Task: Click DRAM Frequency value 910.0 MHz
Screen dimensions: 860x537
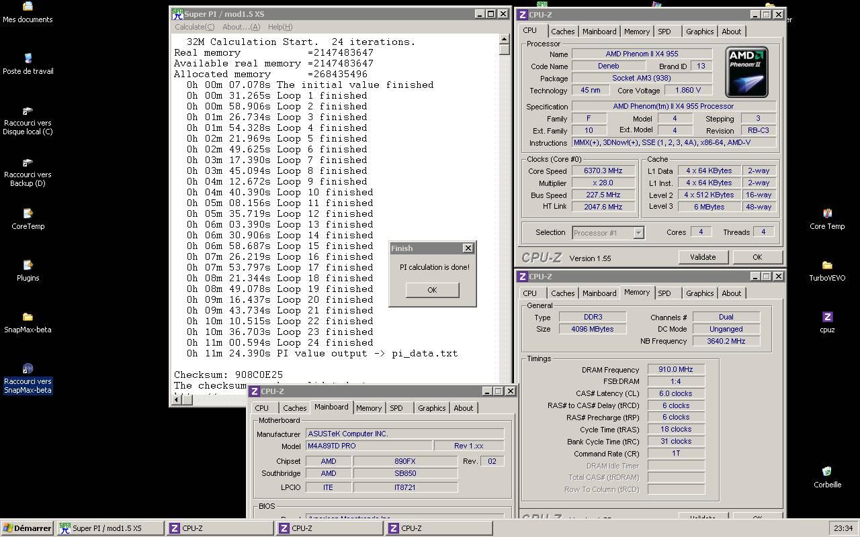Action: point(675,369)
